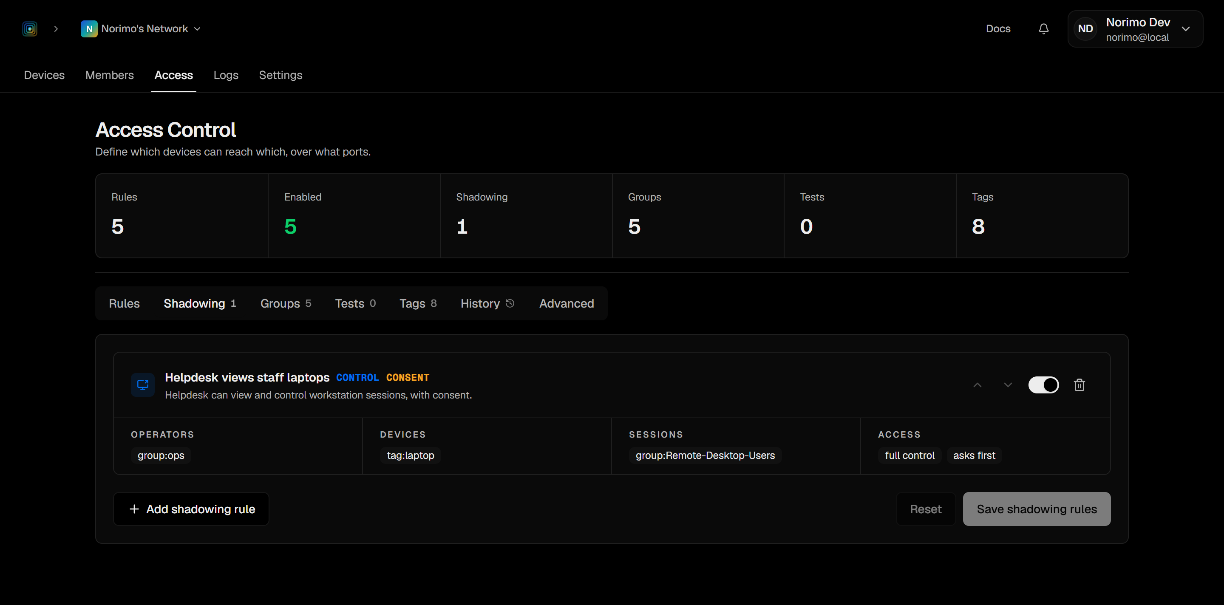Go to the Devices tab
This screenshot has height=605, width=1224.
44,75
